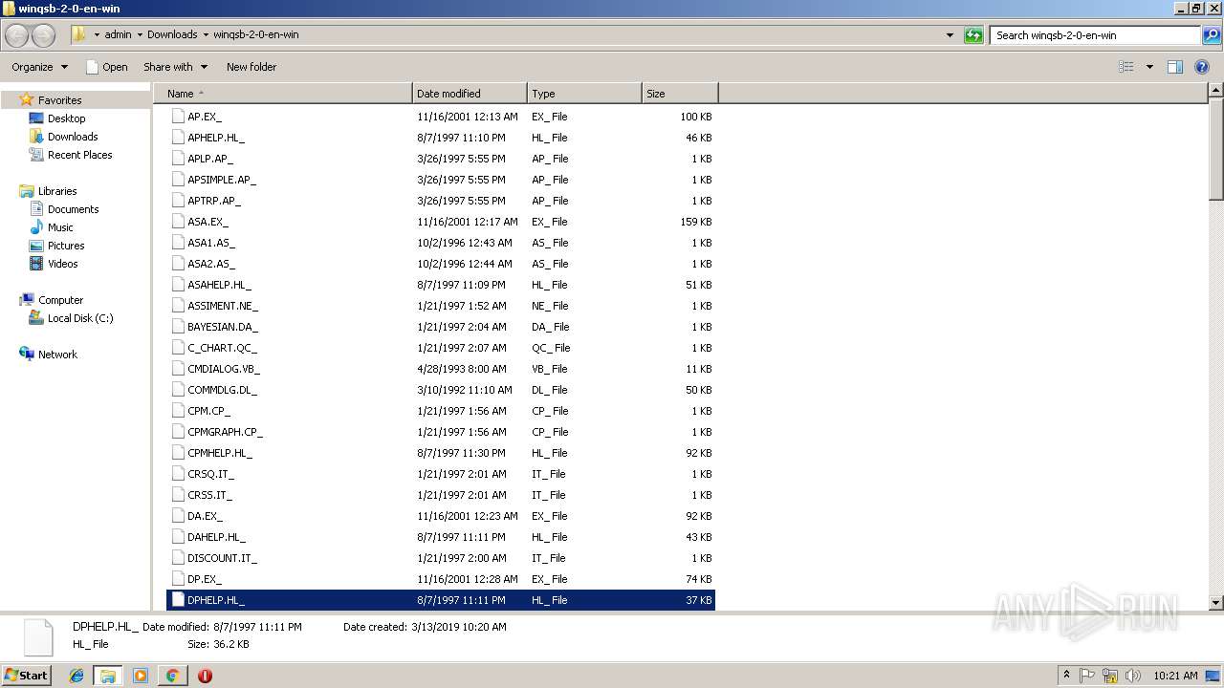Open the Music library
This screenshot has height=688, width=1224.
coord(52,227)
